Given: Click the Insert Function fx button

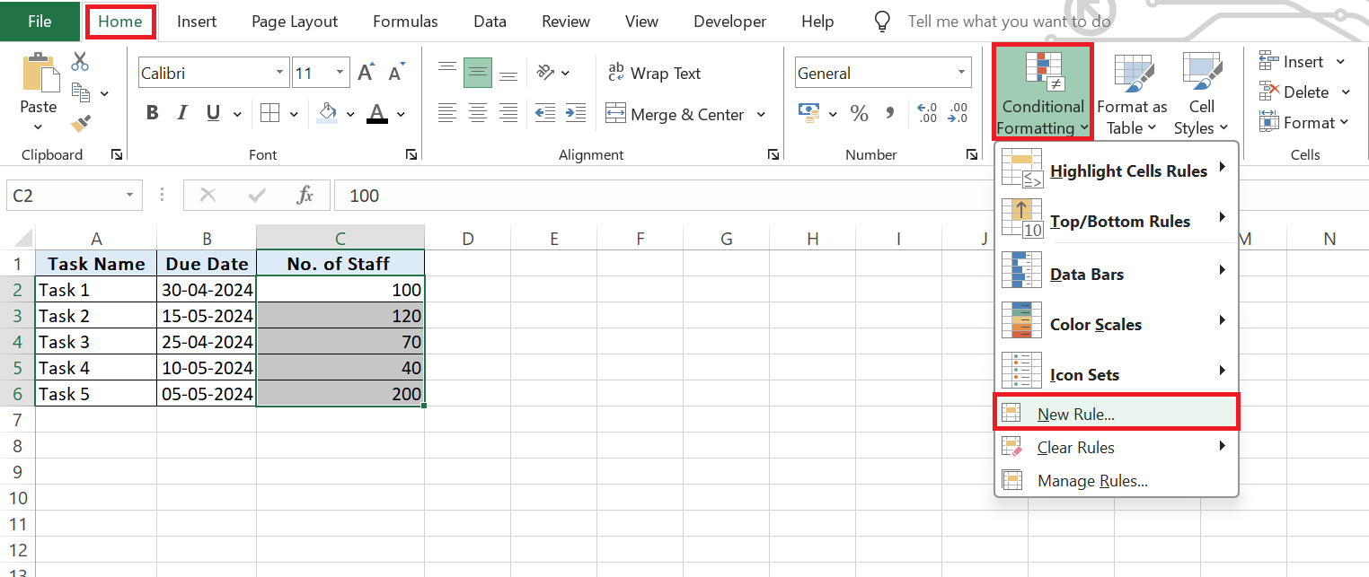Looking at the screenshot, I should pyautogui.click(x=305, y=195).
